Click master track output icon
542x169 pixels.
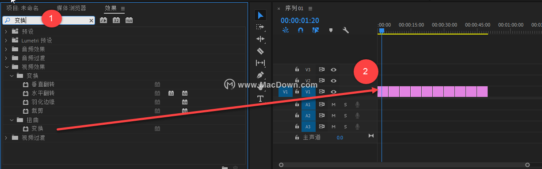pos(371,136)
